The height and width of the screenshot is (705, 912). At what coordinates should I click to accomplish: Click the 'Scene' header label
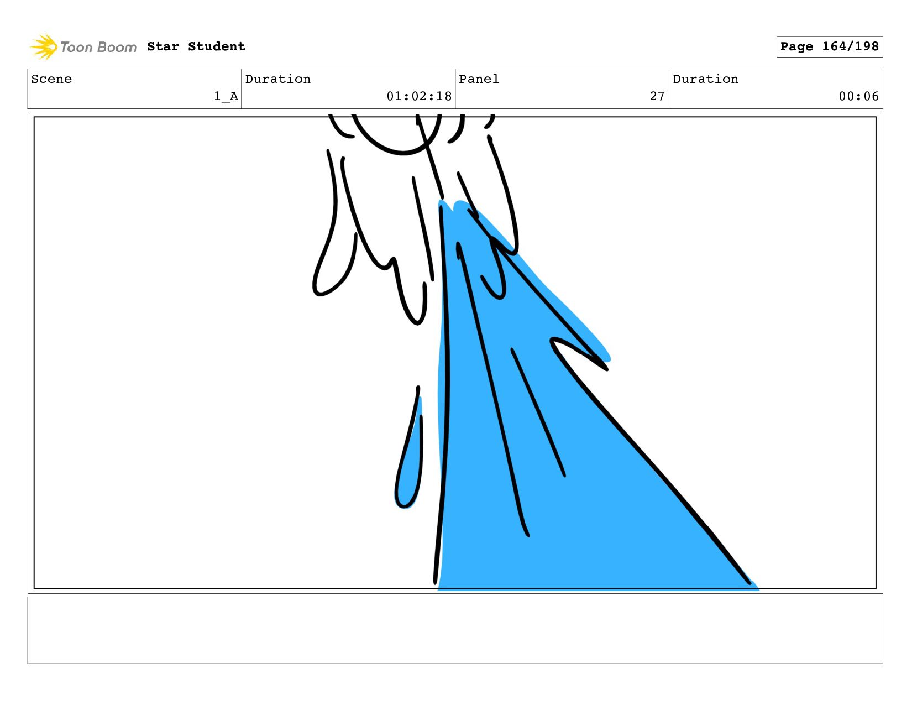pos(51,79)
